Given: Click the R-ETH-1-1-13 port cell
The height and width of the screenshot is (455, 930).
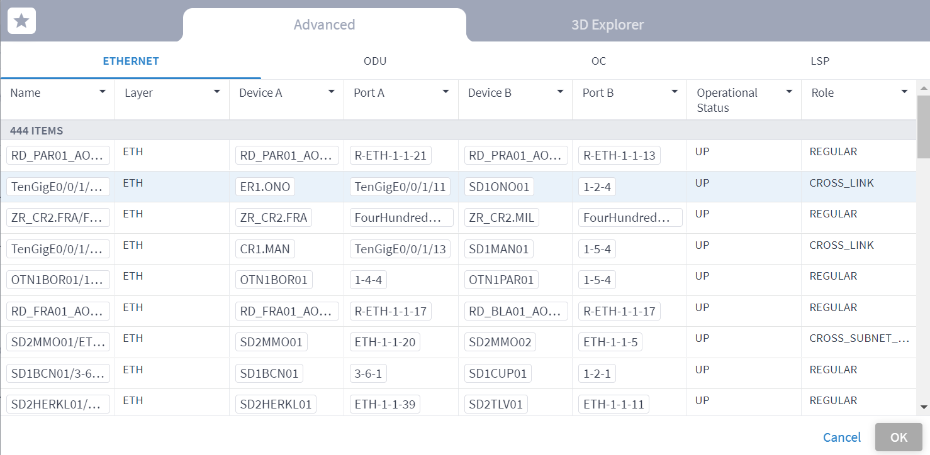Looking at the screenshot, I should point(619,155).
